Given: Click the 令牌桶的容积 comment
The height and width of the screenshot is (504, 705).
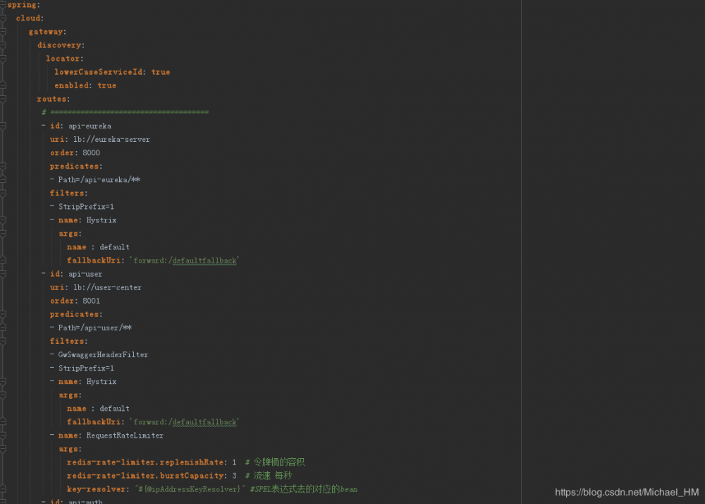Looking at the screenshot, I should (275, 462).
